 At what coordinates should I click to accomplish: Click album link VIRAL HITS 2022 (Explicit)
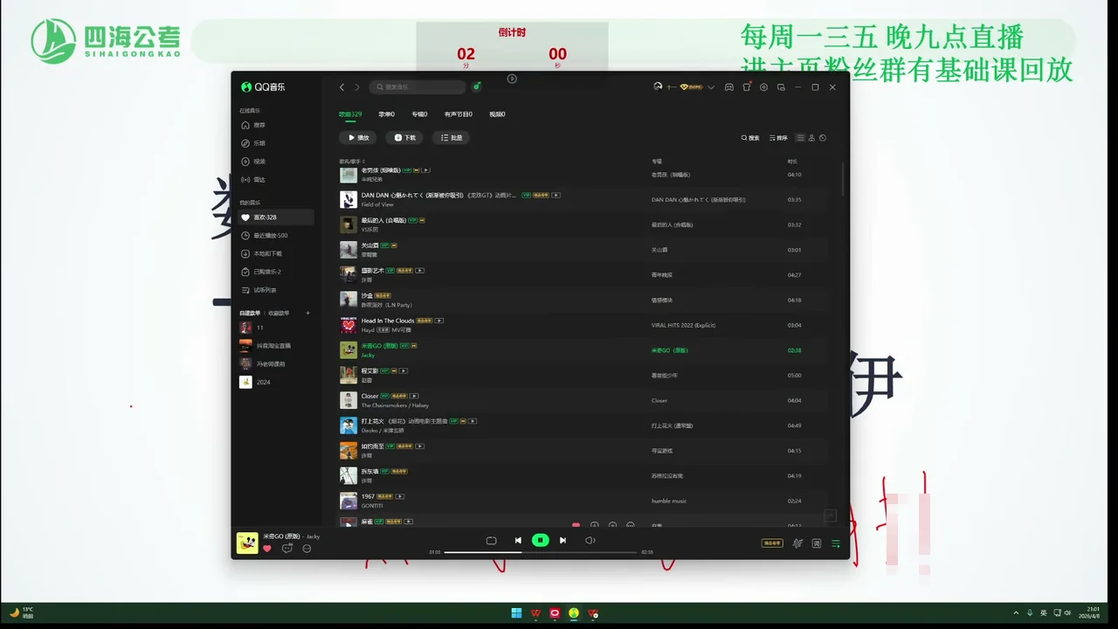[x=683, y=325]
